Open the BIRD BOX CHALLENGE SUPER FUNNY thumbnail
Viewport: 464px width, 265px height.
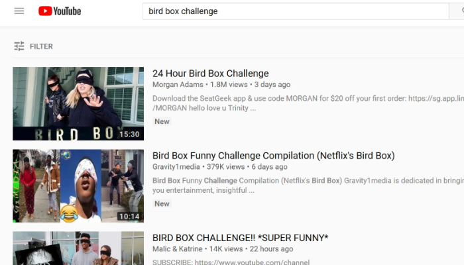78,248
